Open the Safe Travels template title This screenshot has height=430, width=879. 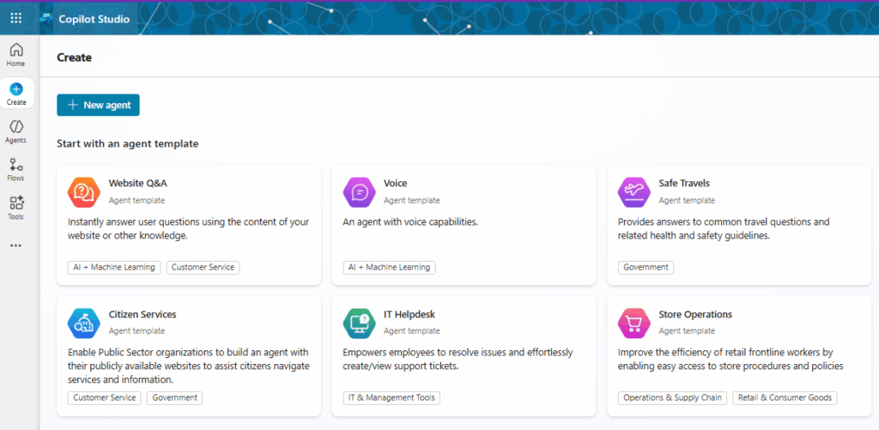684,184
